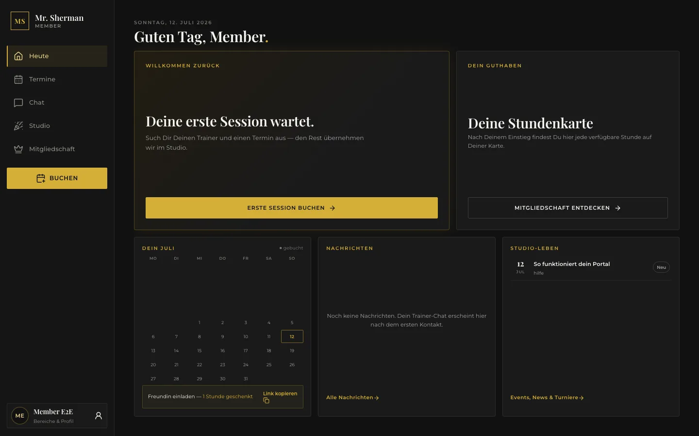Select today's date 12 in calendar

(292, 337)
